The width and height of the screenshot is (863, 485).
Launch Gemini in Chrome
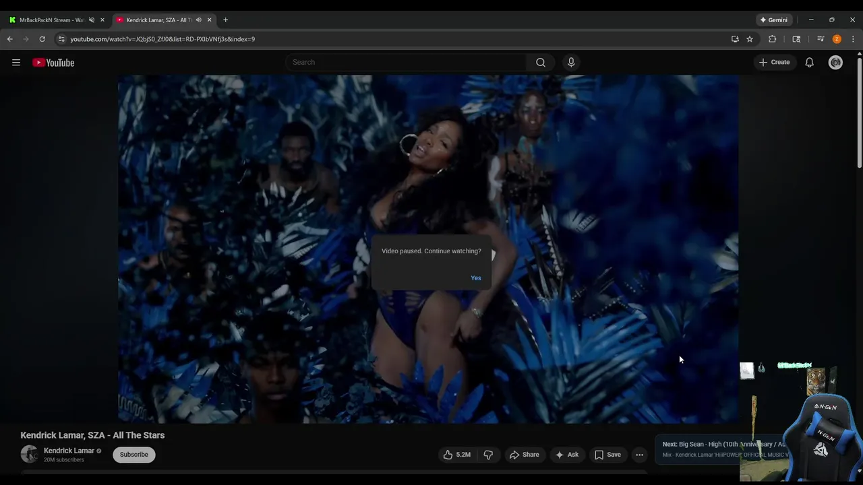773,20
